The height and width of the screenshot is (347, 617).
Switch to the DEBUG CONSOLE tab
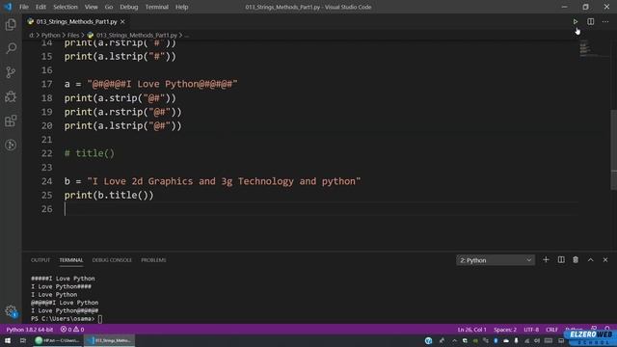point(112,260)
